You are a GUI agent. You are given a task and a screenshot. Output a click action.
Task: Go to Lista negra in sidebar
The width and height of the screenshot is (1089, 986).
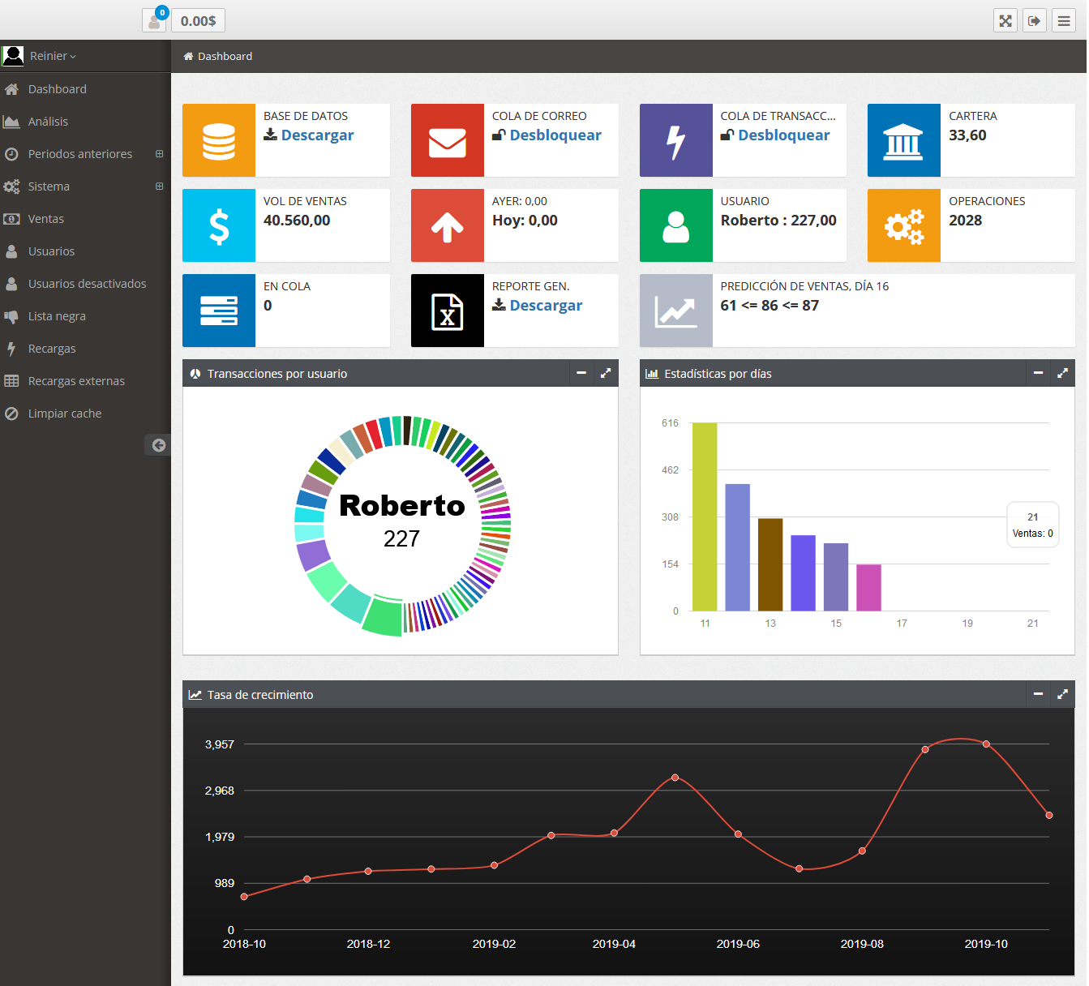click(x=57, y=316)
